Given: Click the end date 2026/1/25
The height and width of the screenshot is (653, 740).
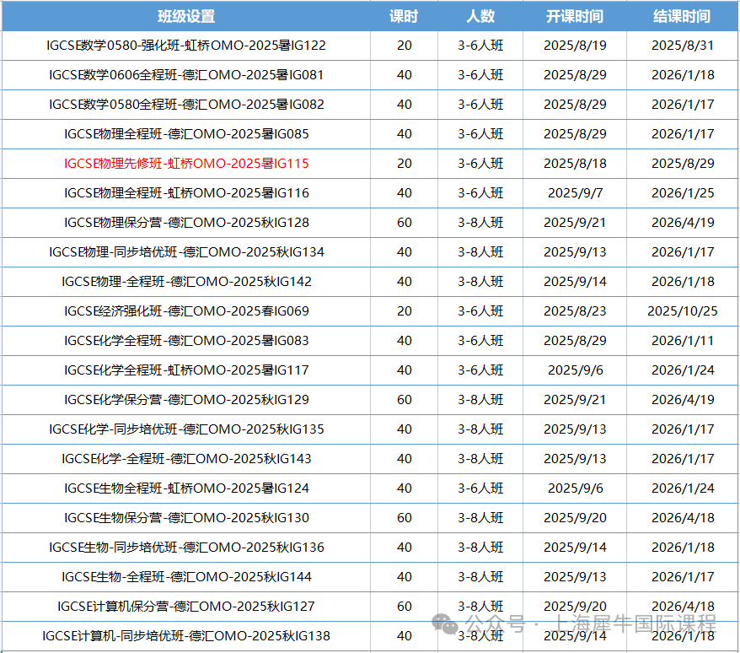Looking at the screenshot, I should 683,193.
